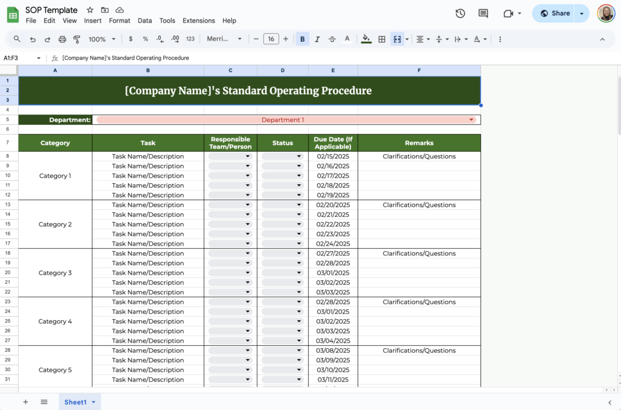View cloud save status

point(119,10)
